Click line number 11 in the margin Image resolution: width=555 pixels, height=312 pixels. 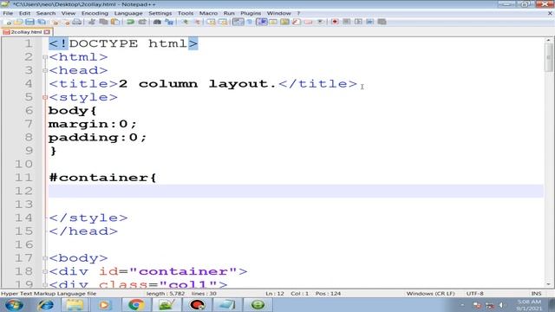(x=23, y=178)
